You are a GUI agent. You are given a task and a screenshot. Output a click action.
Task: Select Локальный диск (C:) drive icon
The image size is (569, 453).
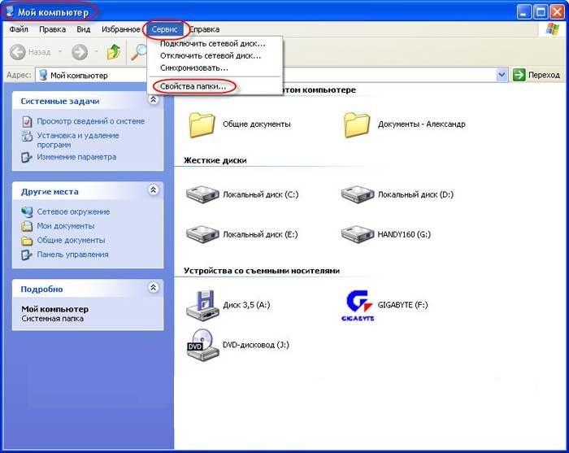(x=202, y=194)
